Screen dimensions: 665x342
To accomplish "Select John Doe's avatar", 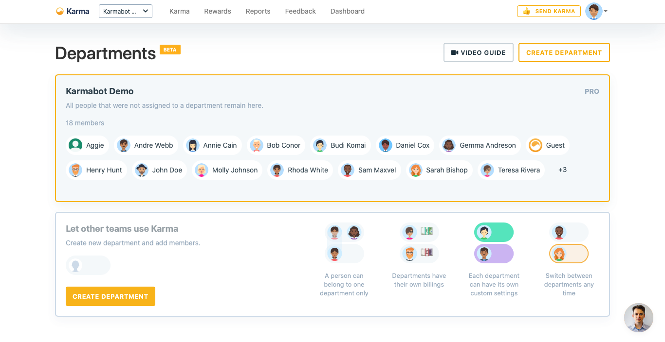I will pos(142,170).
